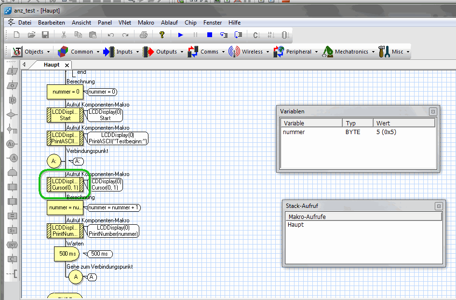Open the Bearbeiten menu

click(x=52, y=22)
